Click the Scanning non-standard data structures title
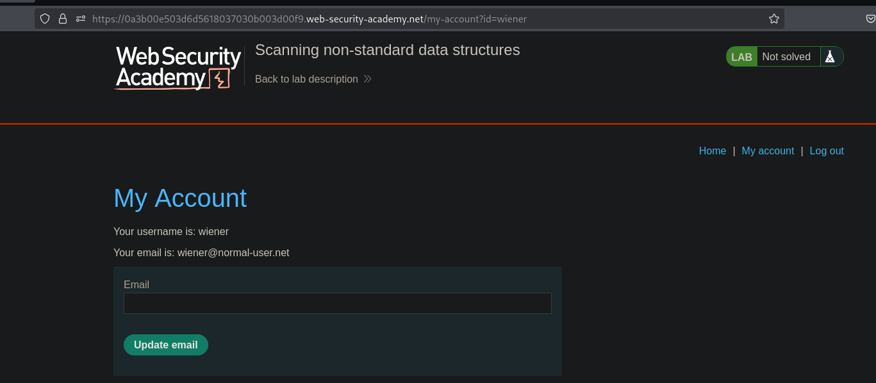This screenshot has height=383, width=876. coord(387,50)
